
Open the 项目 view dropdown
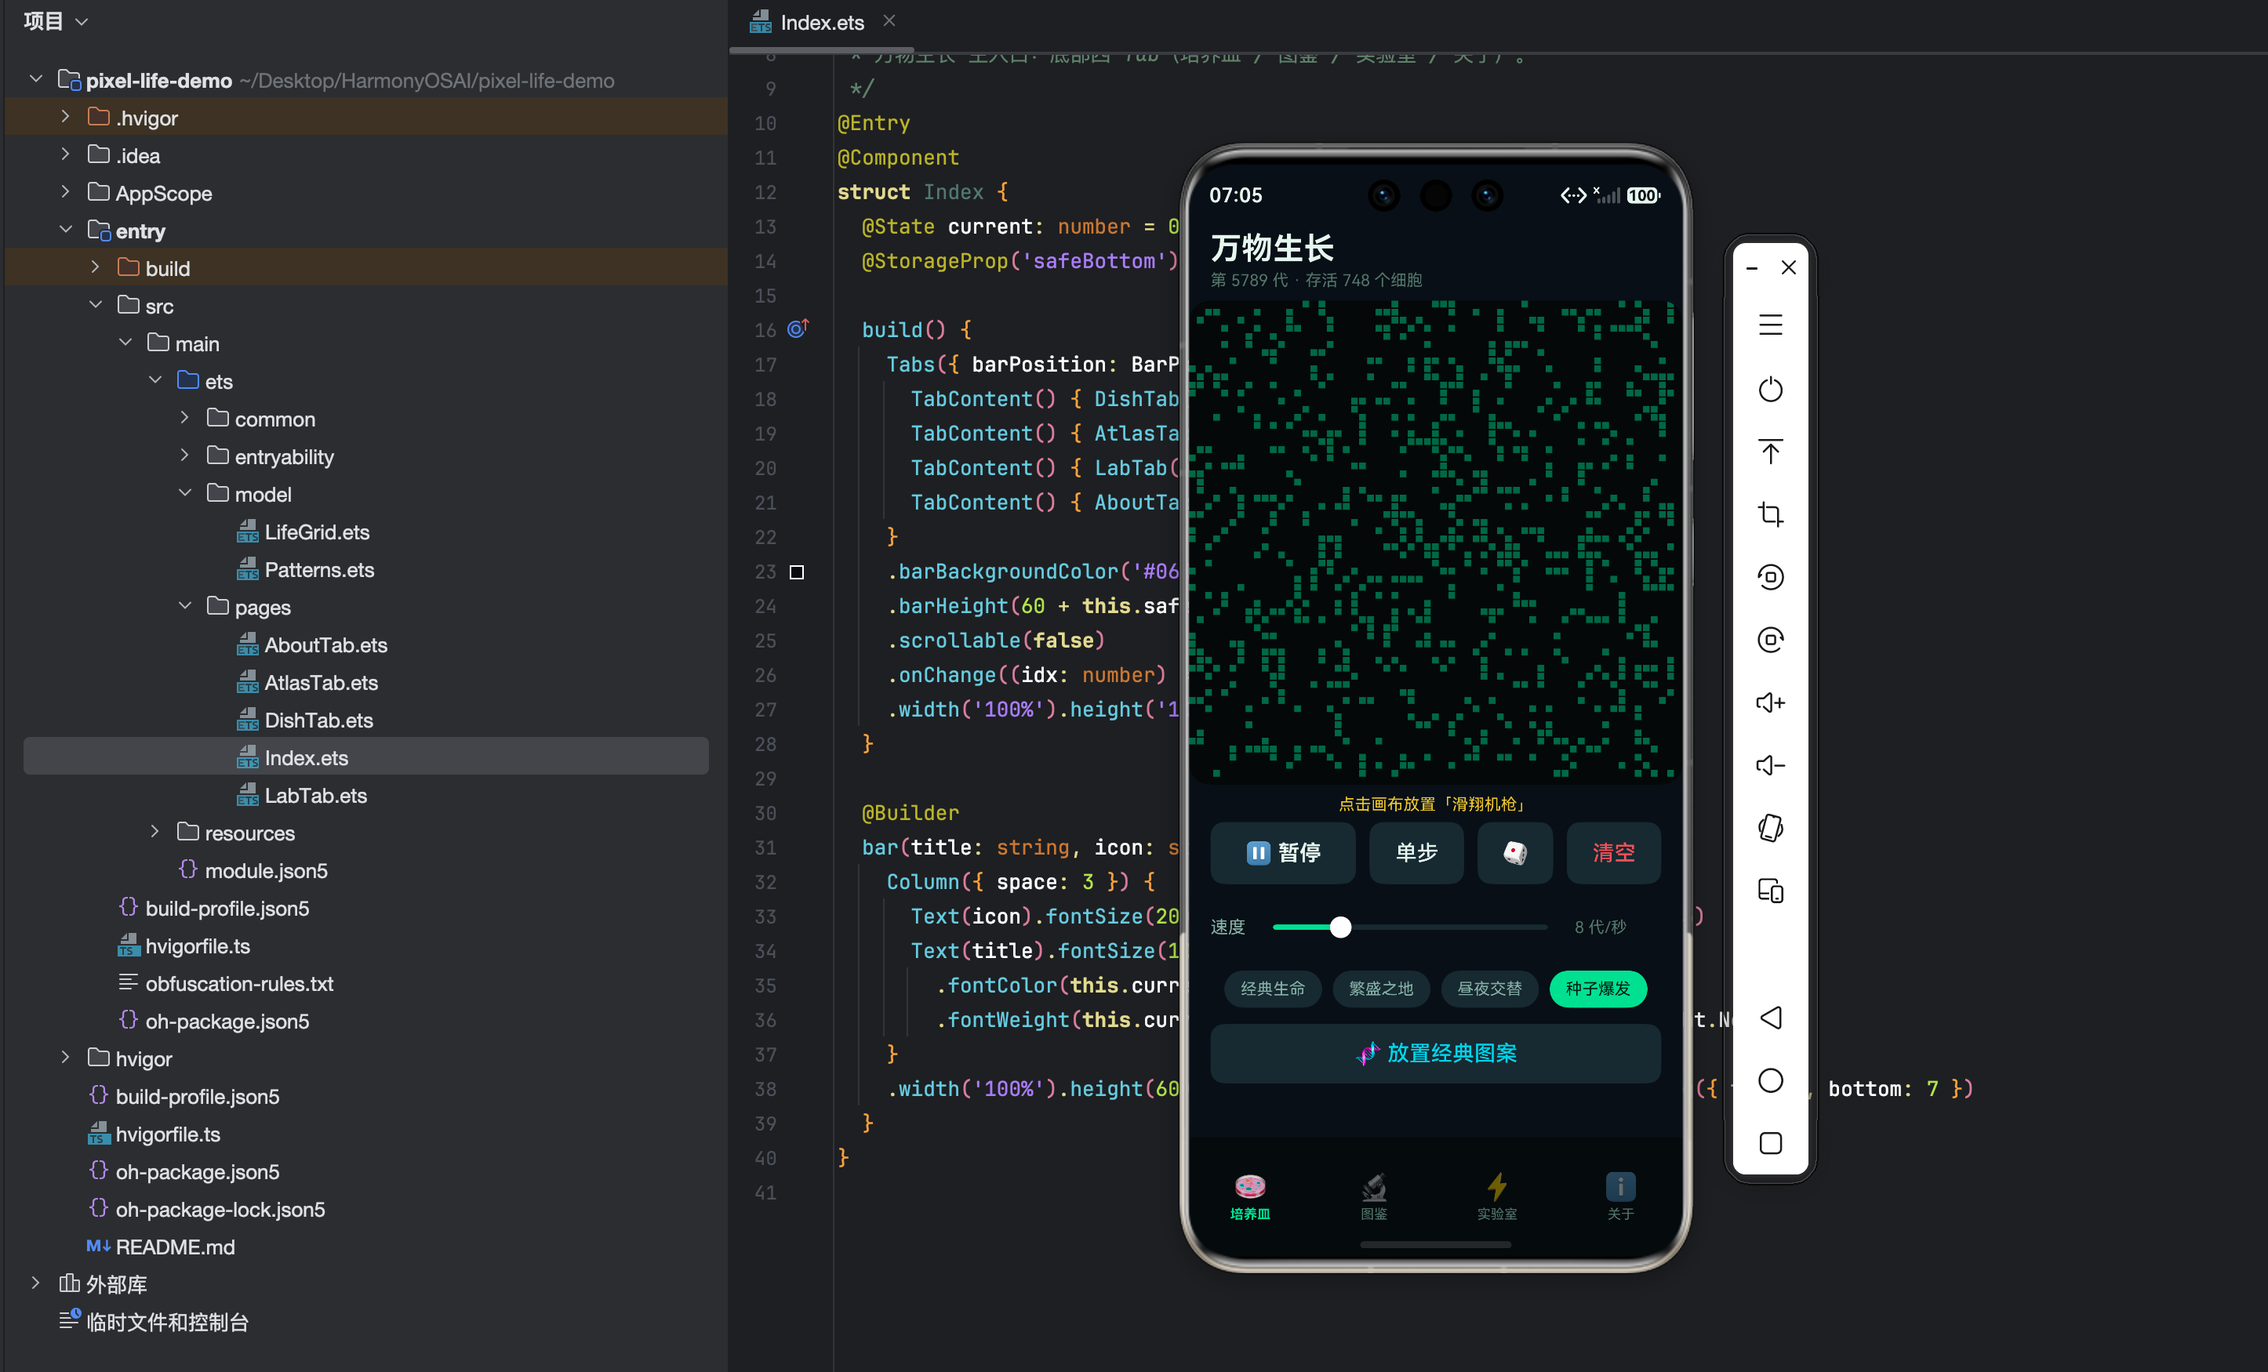point(55,21)
